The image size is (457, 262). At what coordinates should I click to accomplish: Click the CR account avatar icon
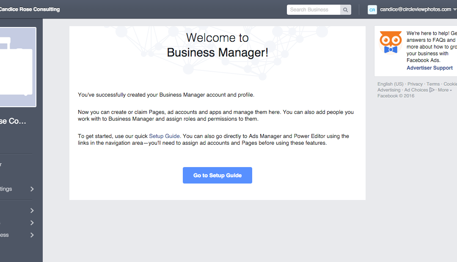pos(372,10)
